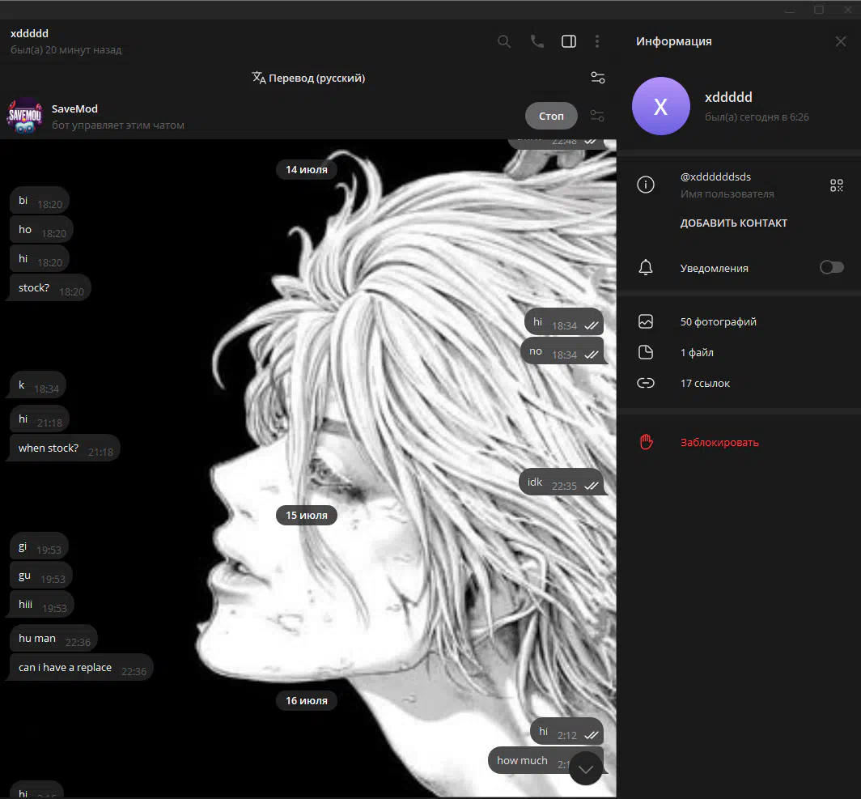The height and width of the screenshot is (799, 861).
Task: Click the SaveMod bot avatar
Action: [25, 116]
